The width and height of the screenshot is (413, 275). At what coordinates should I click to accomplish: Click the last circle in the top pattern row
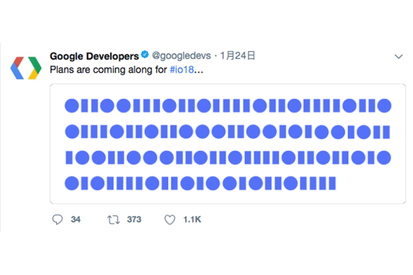[384, 106]
